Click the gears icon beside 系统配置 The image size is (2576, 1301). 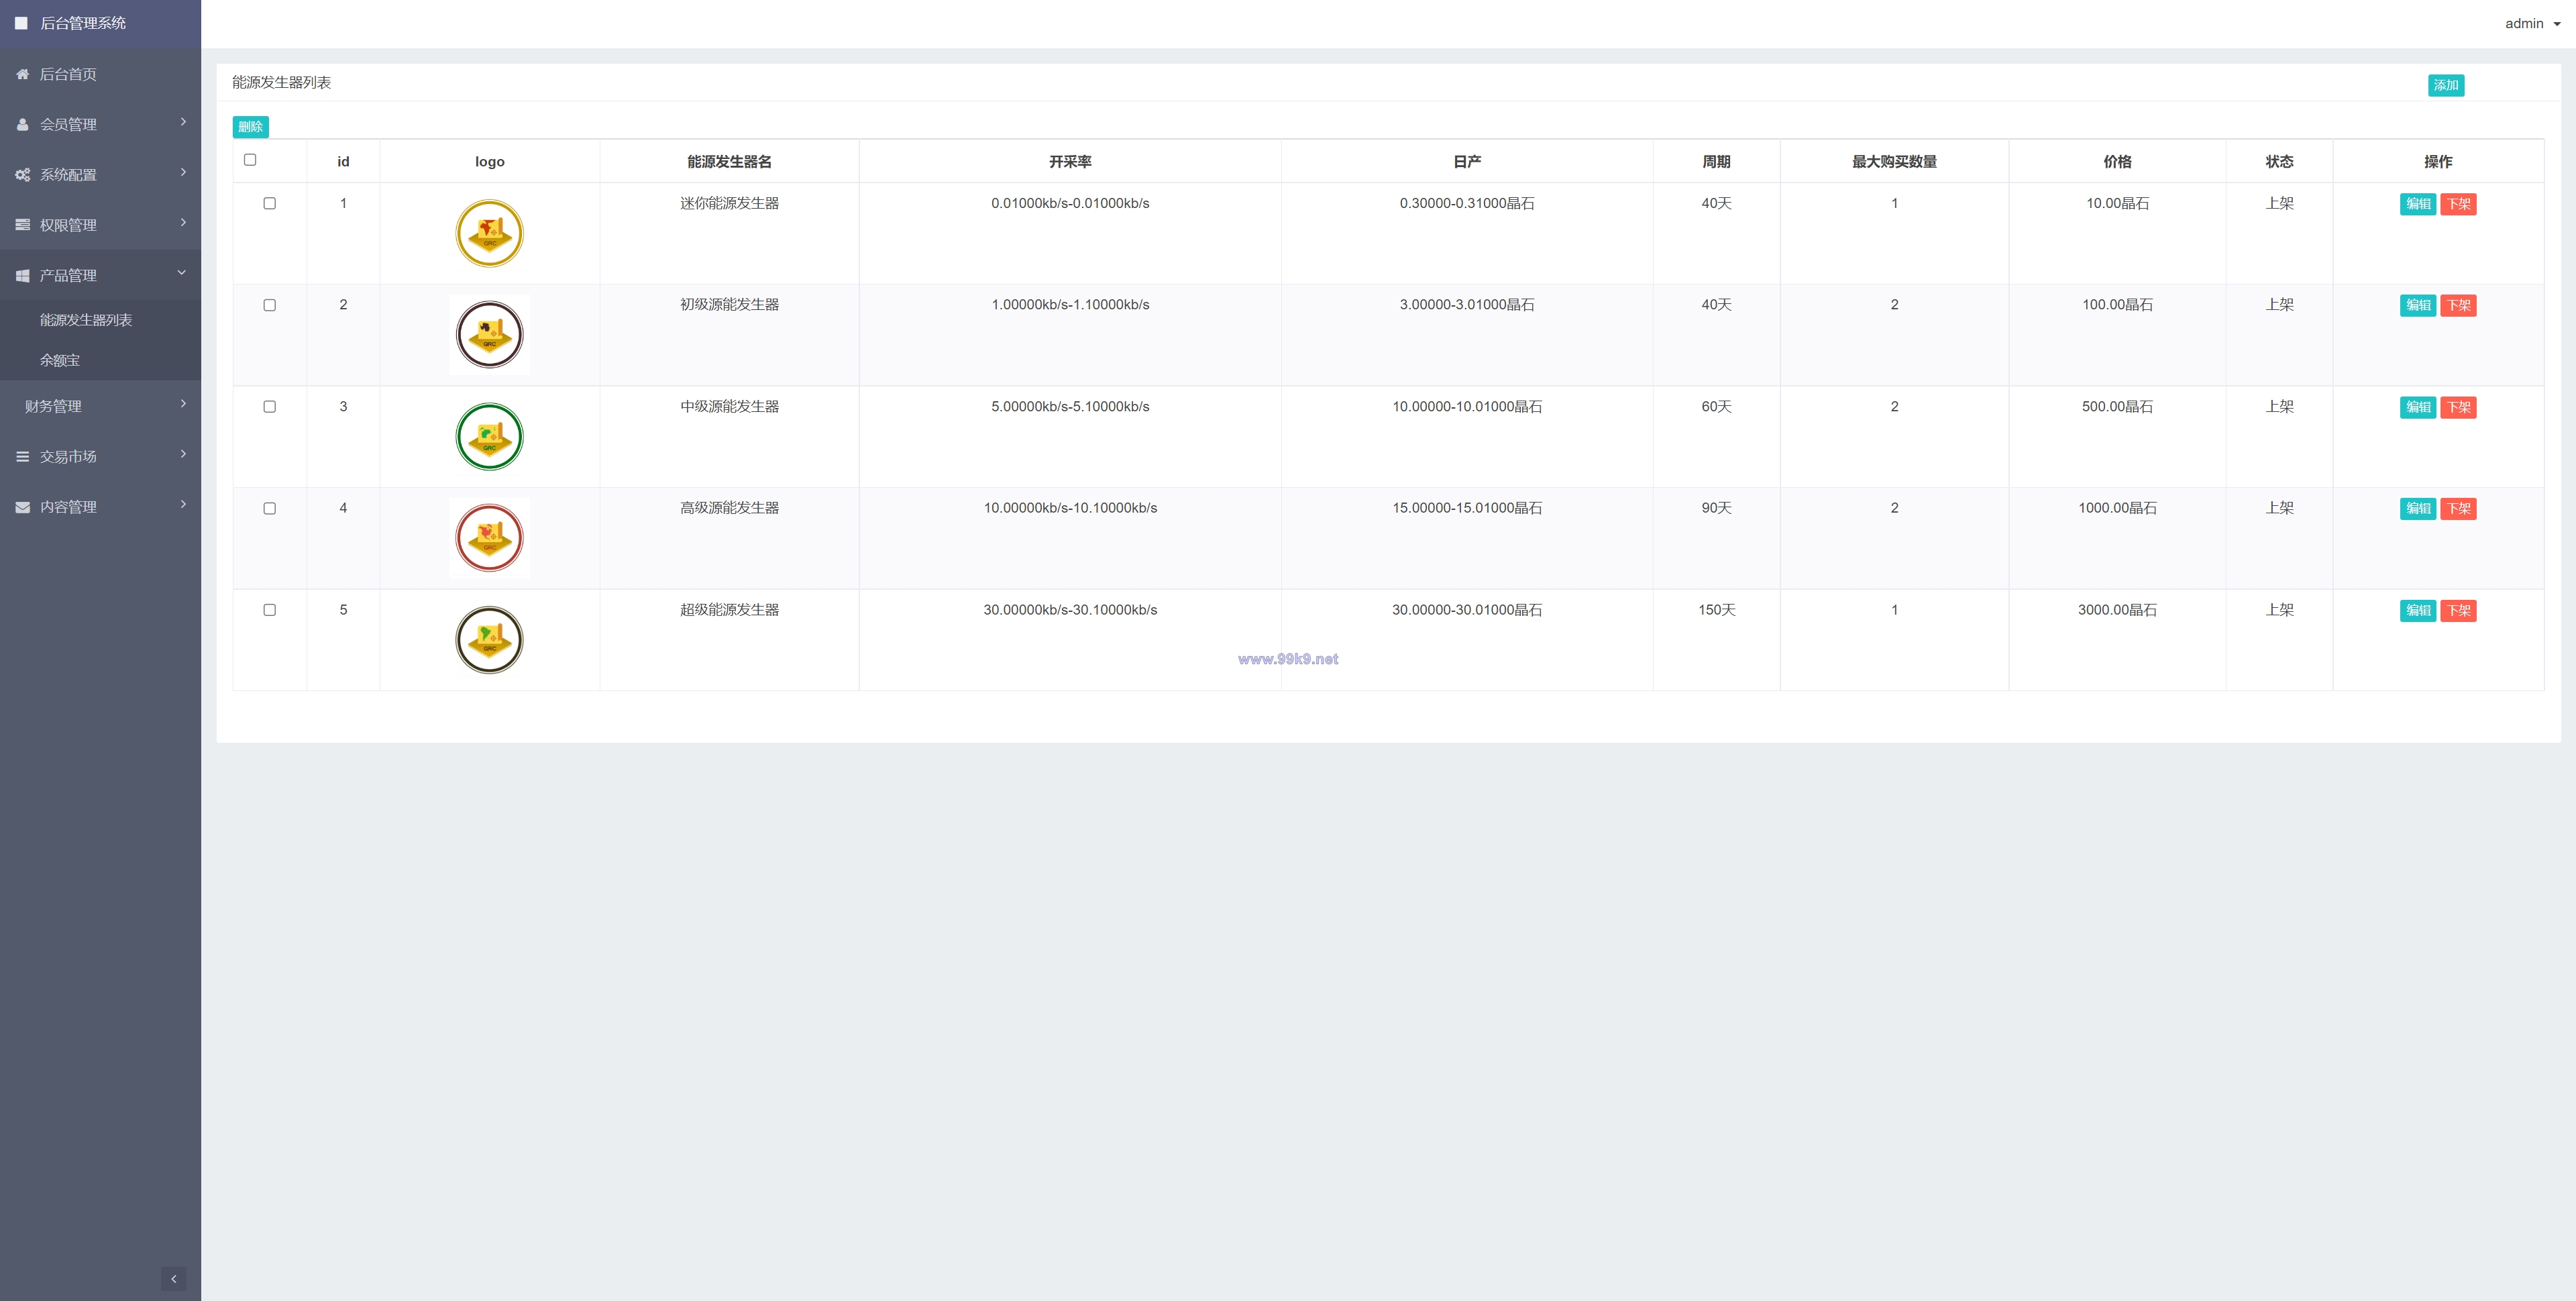coord(22,174)
